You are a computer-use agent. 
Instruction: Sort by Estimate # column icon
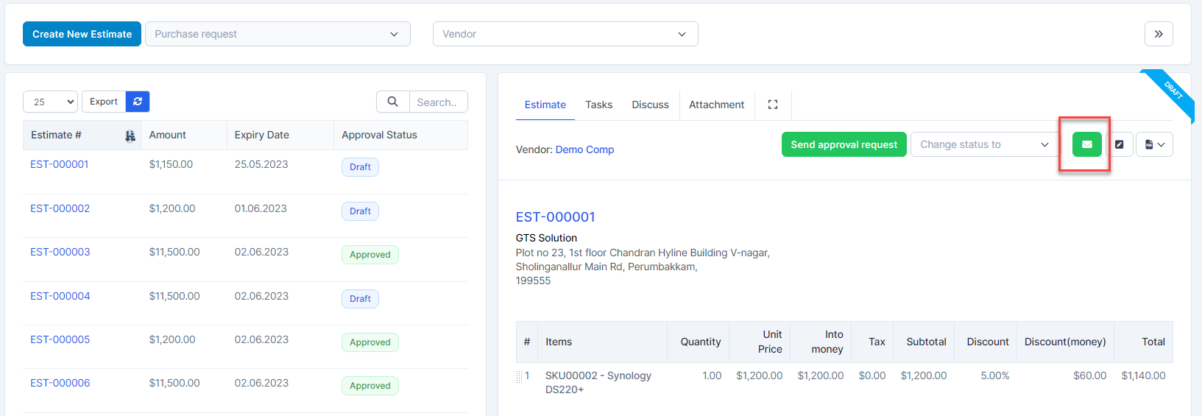coord(130,135)
